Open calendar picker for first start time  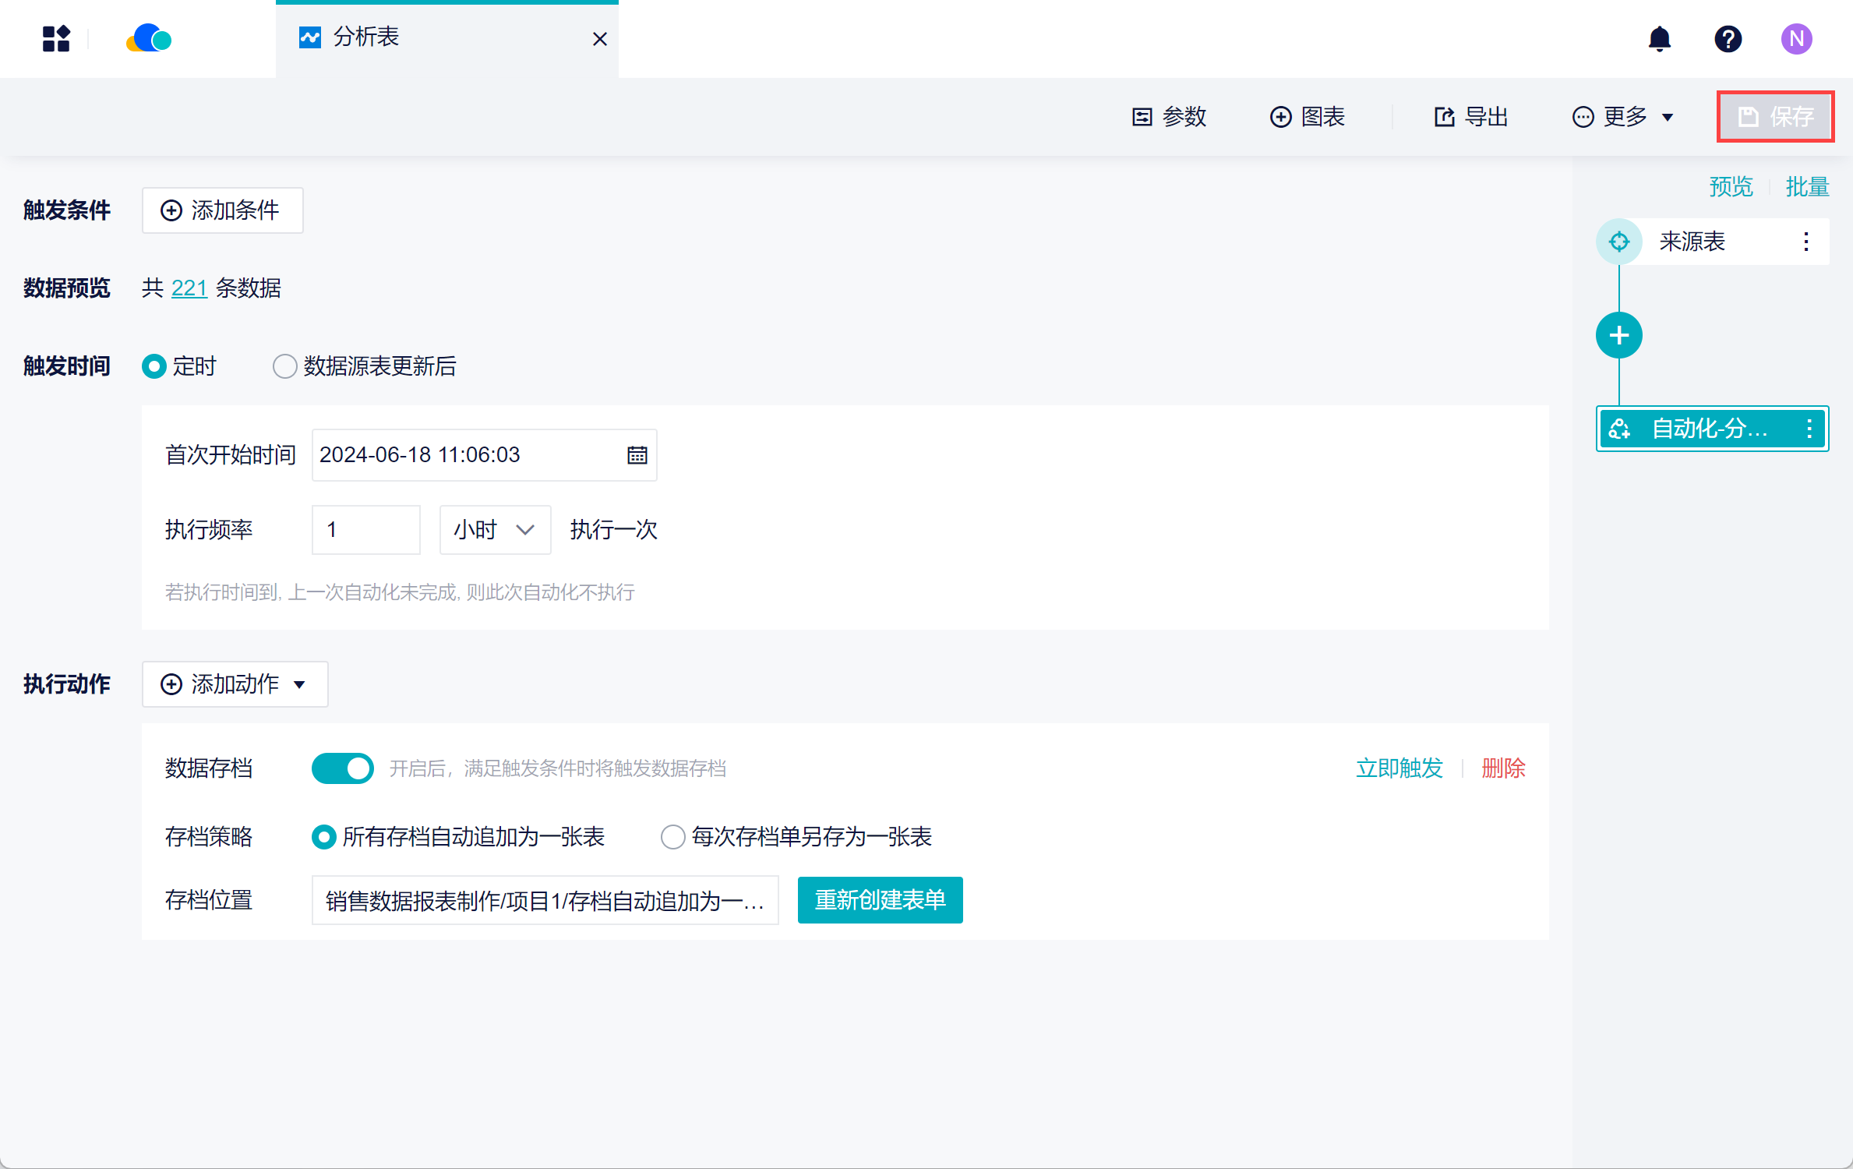pyautogui.click(x=637, y=455)
